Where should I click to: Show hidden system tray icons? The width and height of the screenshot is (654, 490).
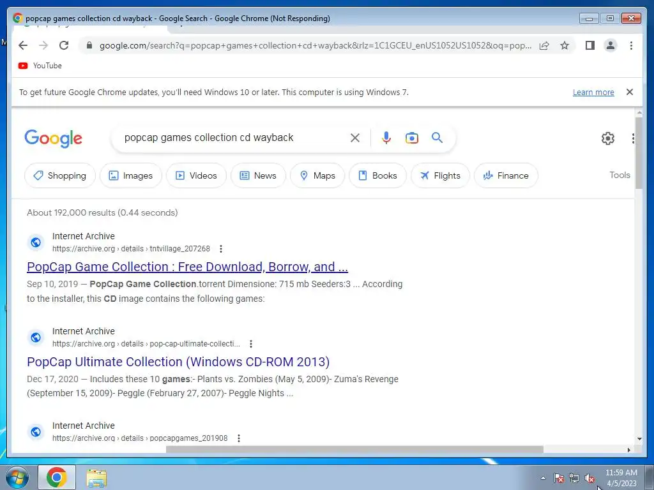pyautogui.click(x=543, y=478)
